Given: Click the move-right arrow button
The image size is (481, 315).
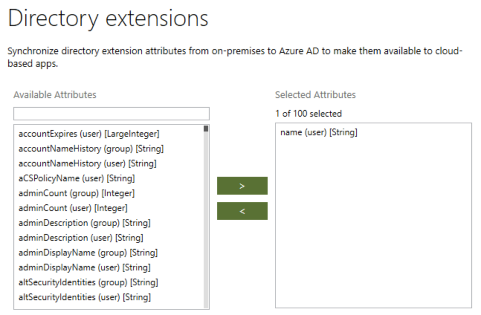Looking at the screenshot, I should coord(242,185).
